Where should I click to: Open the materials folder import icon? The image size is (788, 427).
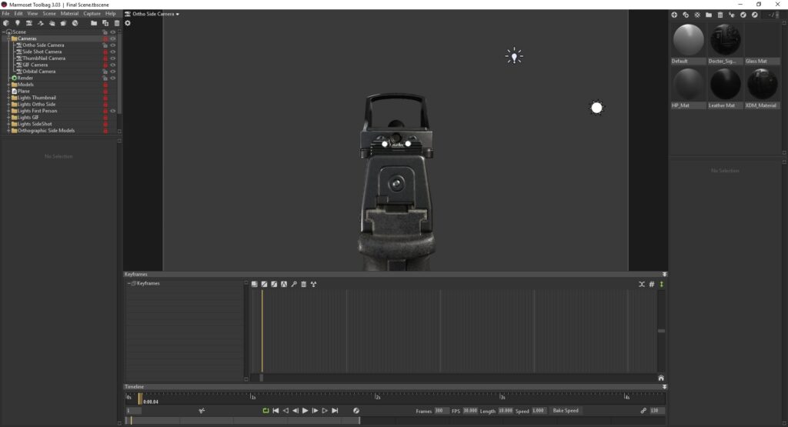point(709,15)
